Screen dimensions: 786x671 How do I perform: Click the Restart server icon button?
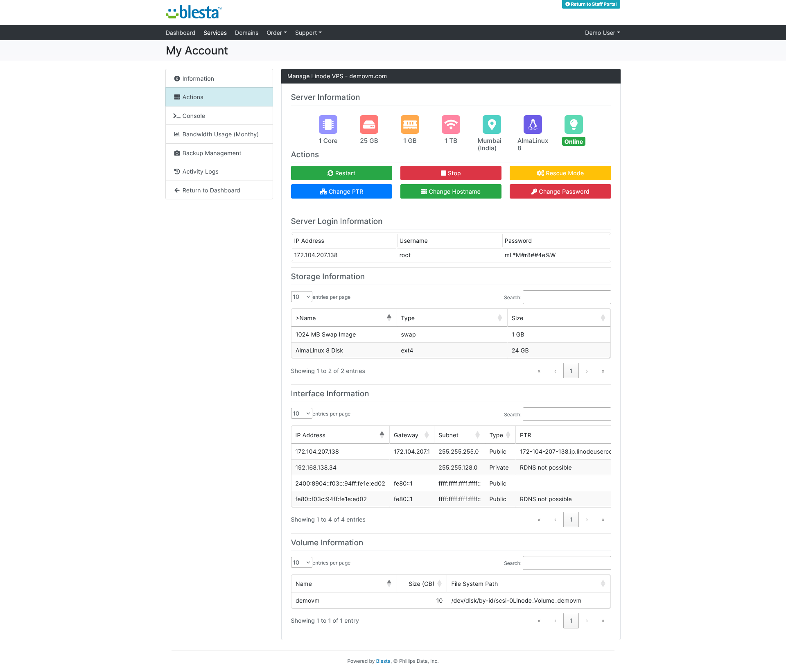pyautogui.click(x=341, y=173)
